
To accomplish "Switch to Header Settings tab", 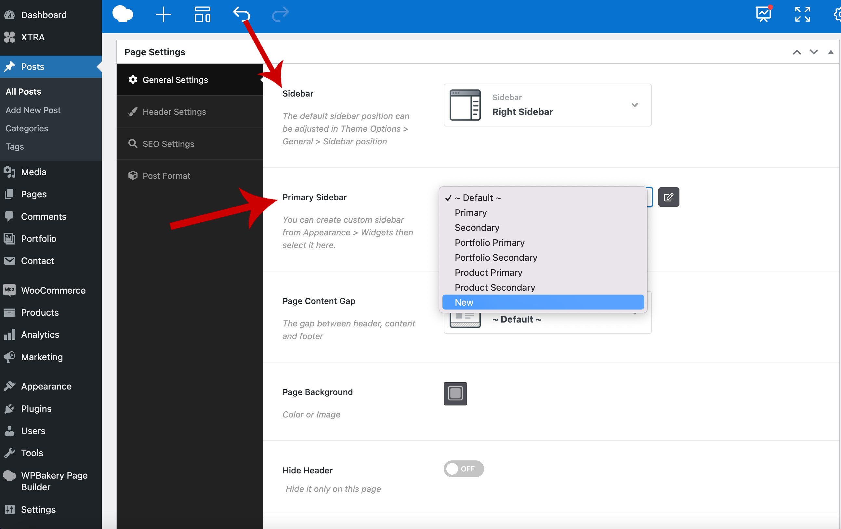I will [x=174, y=112].
